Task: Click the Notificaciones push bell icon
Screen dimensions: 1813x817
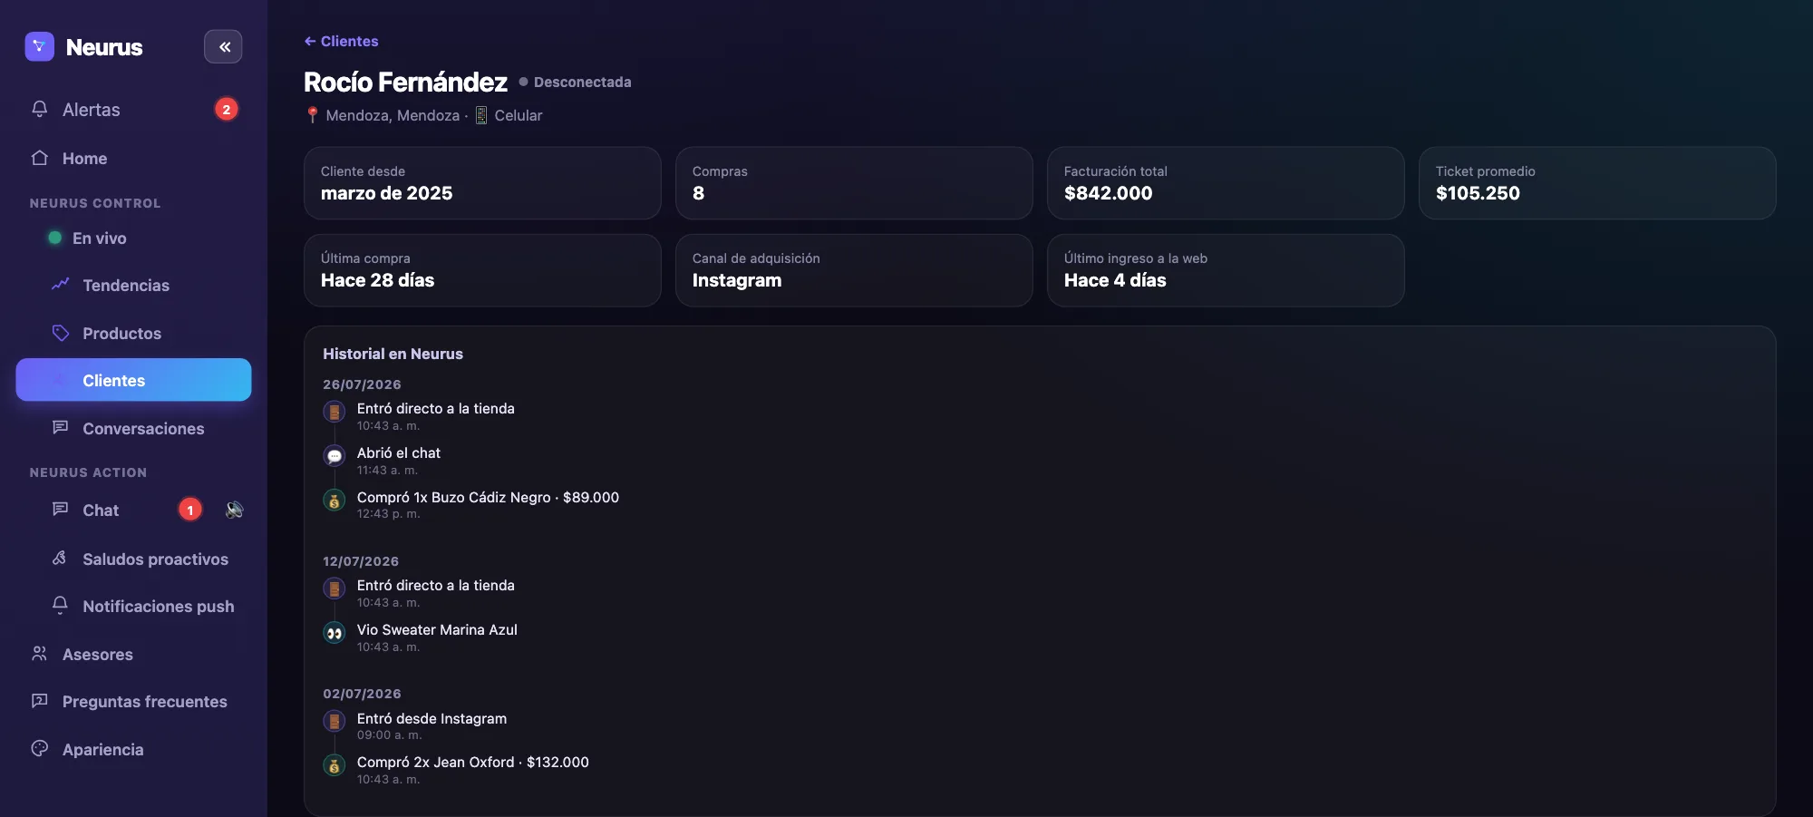Action: pos(60,605)
